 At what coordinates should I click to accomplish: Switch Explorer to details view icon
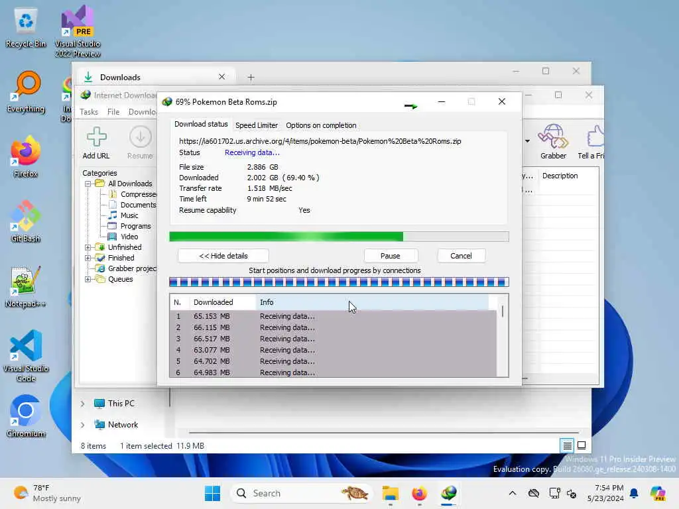coord(567,445)
